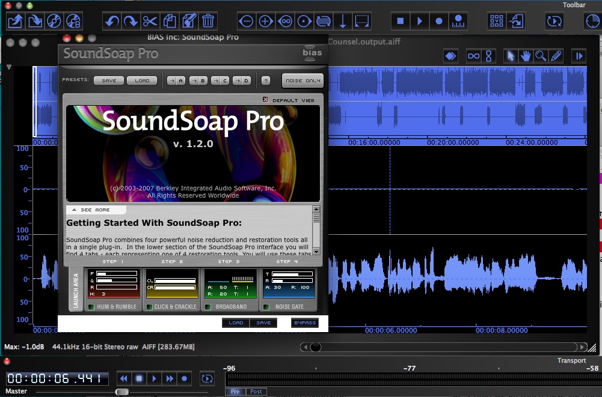The image size is (602, 397).
Task: Click the scissors Cut icon
Action: coord(150,21)
